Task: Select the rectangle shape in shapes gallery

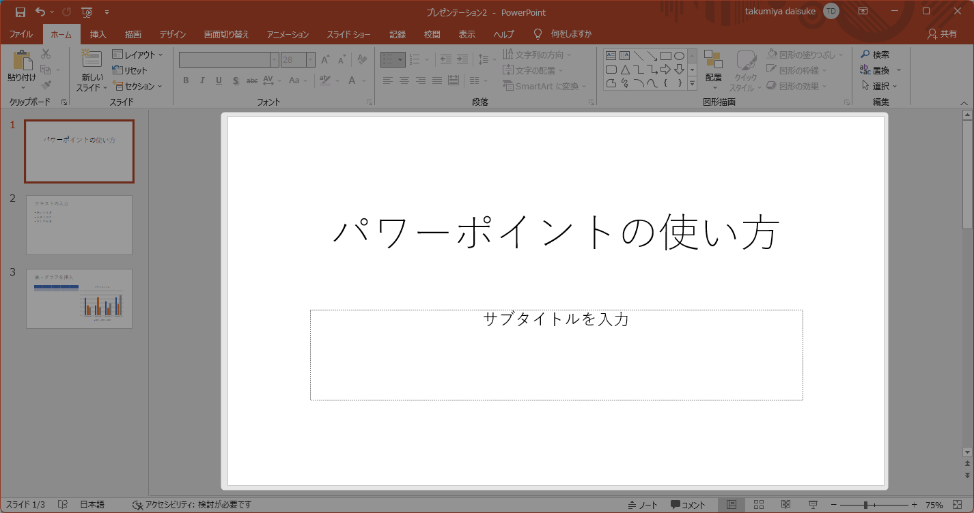Action: [x=665, y=56]
